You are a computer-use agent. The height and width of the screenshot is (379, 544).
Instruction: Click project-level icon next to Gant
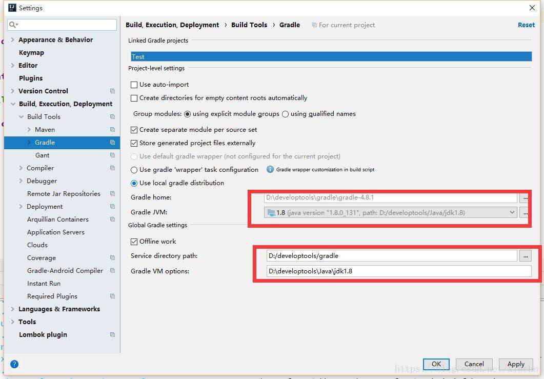point(112,155)
